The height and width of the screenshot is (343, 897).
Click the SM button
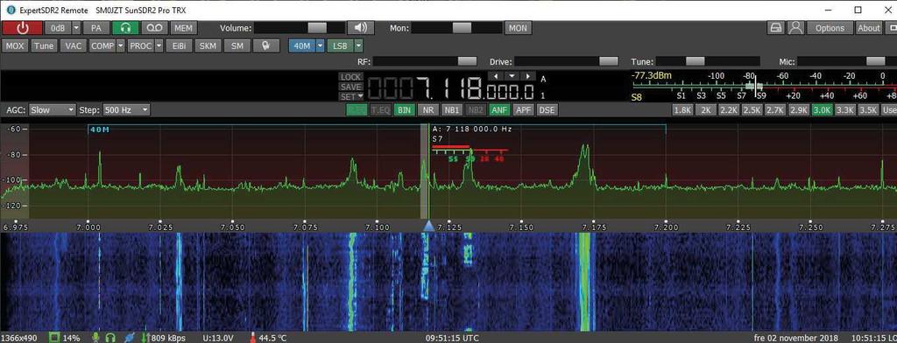(x=237, y=45)
